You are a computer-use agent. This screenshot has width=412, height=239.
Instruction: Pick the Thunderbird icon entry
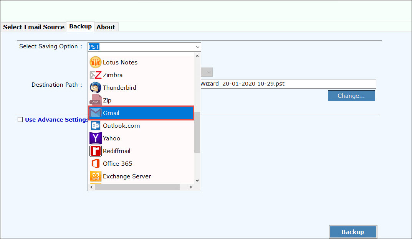(95, 87)
